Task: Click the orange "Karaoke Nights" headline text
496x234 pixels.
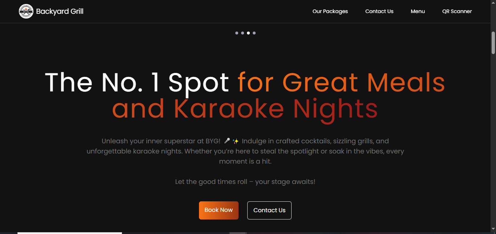Action: click(276, 109)
